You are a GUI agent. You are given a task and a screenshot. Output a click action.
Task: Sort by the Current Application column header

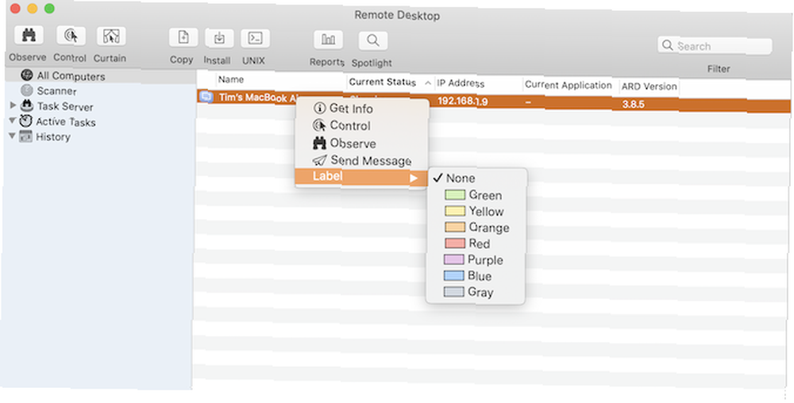pyautogui.click(x=570, y=85)
